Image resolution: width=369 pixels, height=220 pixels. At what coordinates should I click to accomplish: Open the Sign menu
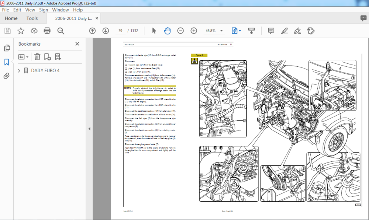pyautogui.click(x=44, y=10)
